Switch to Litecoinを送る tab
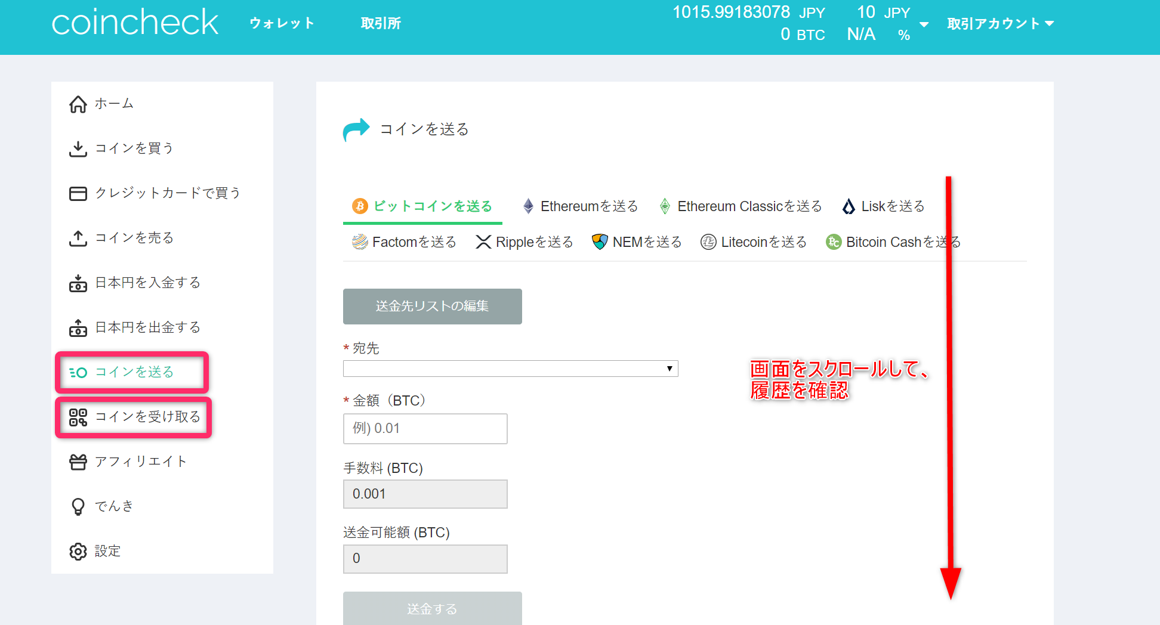 (754, 242)
